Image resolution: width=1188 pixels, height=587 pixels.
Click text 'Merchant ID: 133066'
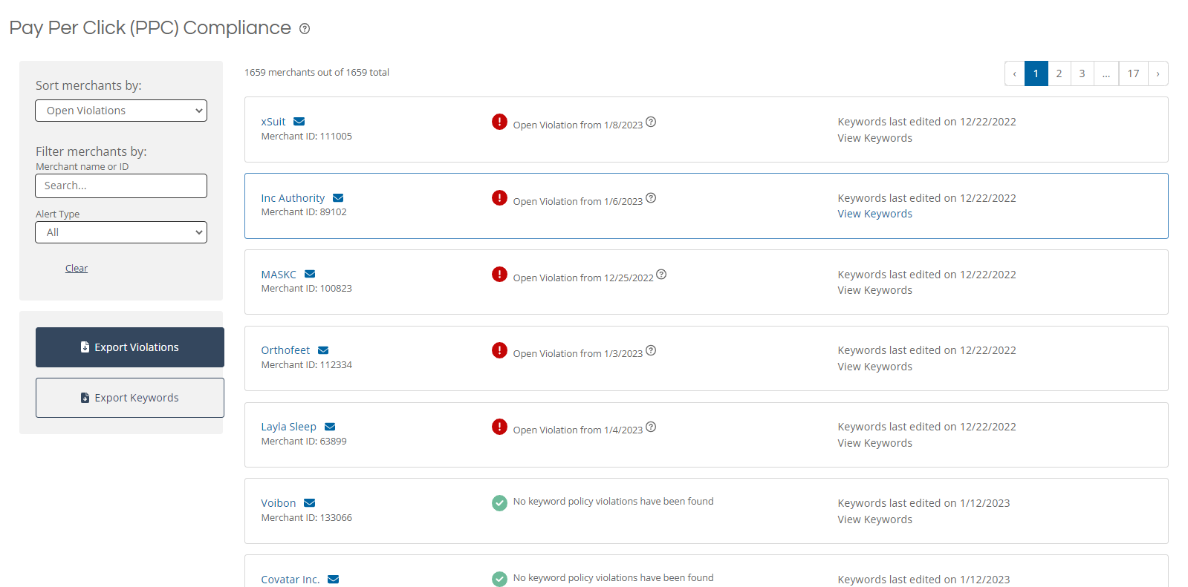click(x=307, y=518)
